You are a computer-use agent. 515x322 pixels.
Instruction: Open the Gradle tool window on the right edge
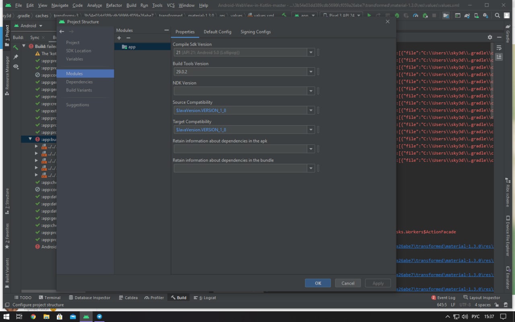[507, 34]
